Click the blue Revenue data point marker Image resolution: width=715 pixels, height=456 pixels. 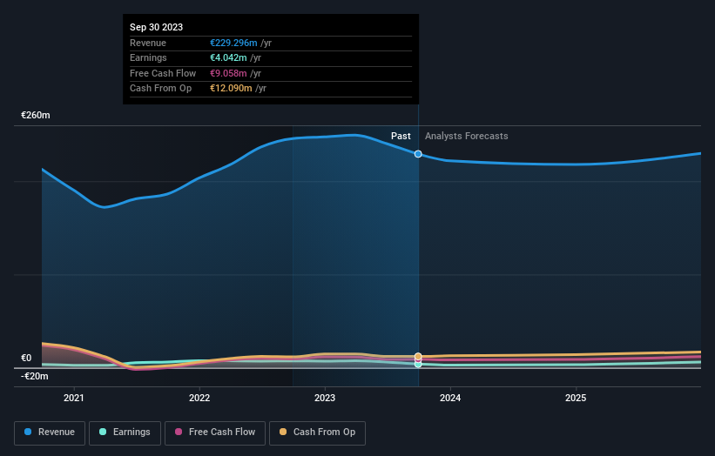[x=418, y=154]
